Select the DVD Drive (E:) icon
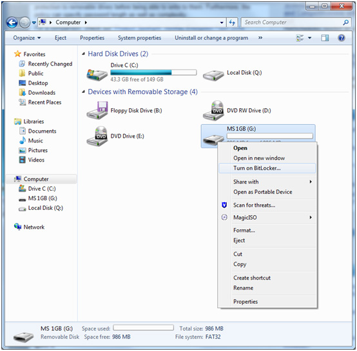The image size is (357, 351). pyautogui.click(x=97, y=137)
